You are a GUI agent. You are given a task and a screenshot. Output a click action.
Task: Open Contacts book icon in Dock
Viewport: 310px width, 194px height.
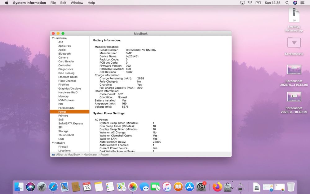tap(76, 187)
